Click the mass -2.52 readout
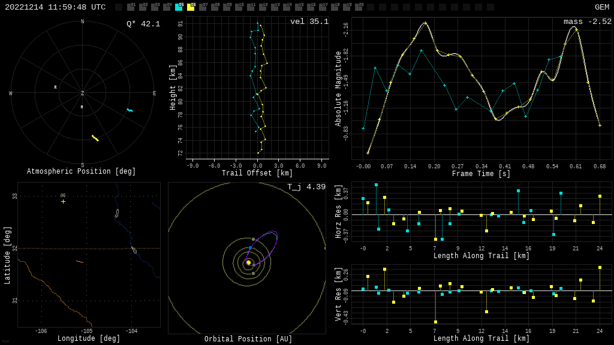Viewport: 614px width, 345px height. click(x=587, y=22)
